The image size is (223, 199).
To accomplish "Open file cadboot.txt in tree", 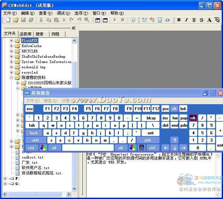I will coord(32,157).
